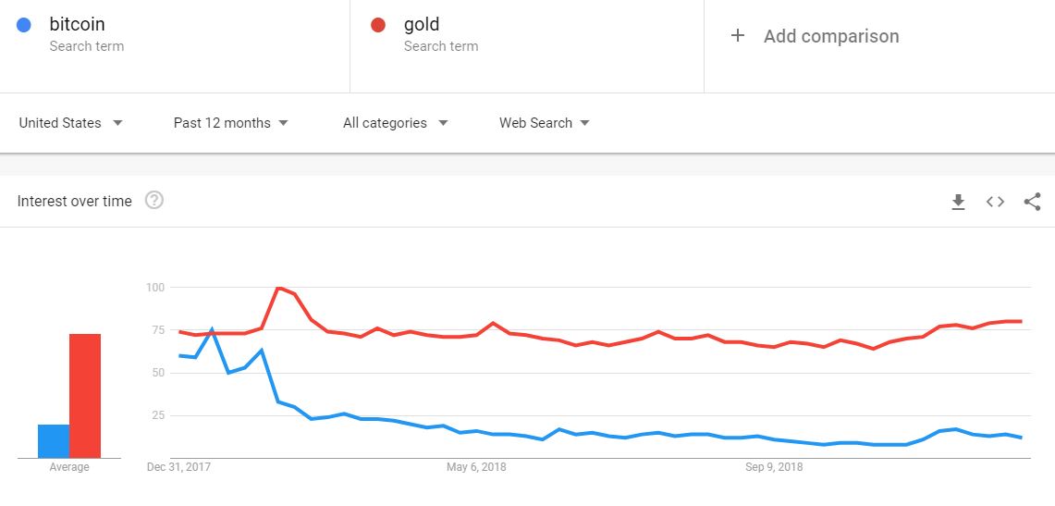1055x506 pixels.
Task: Click the Interest over time heading
Action: (x=75, y=202)
